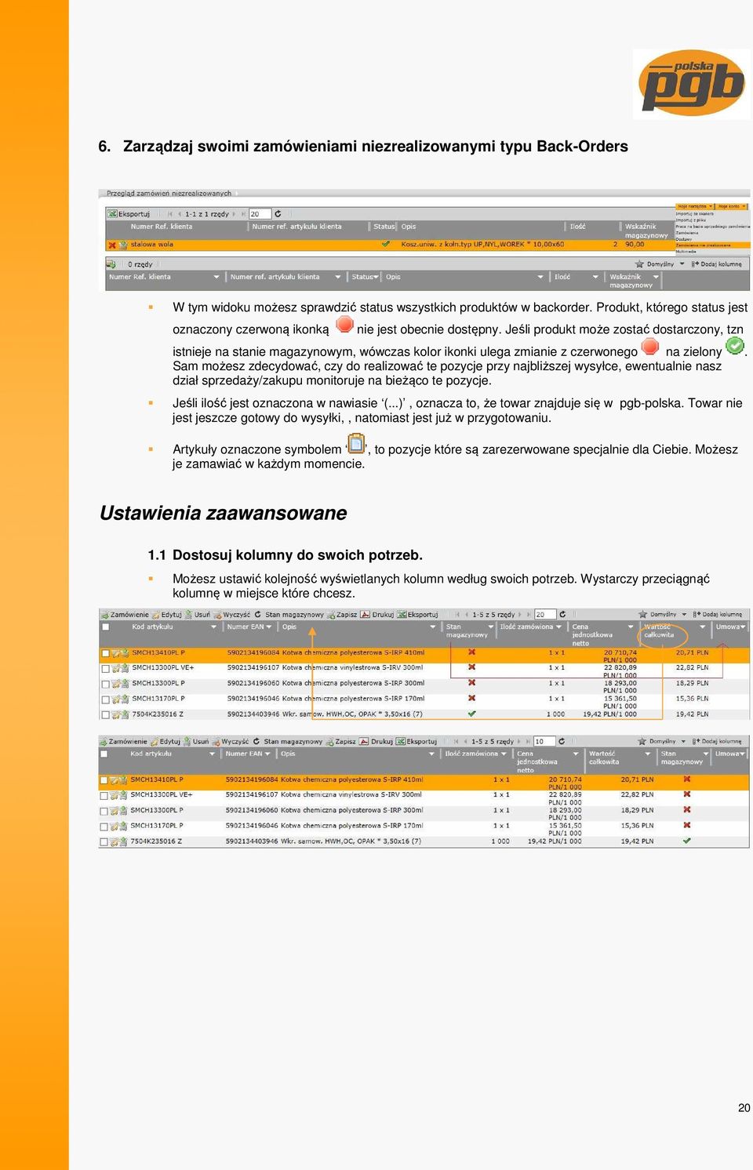
Task: Delete the stalowa wola row with red X
Action: coord(112,245)
